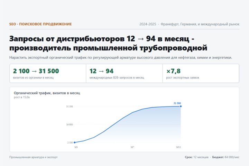Image resolution: width=249 pixels, height=166 pixels.
Task: Click the M12 x-axis label
Action: click(x=178, y=147)
